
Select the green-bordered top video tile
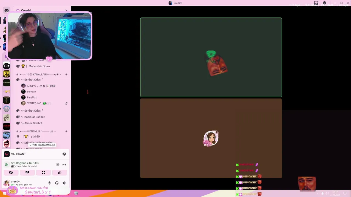(x=211, y=57)
